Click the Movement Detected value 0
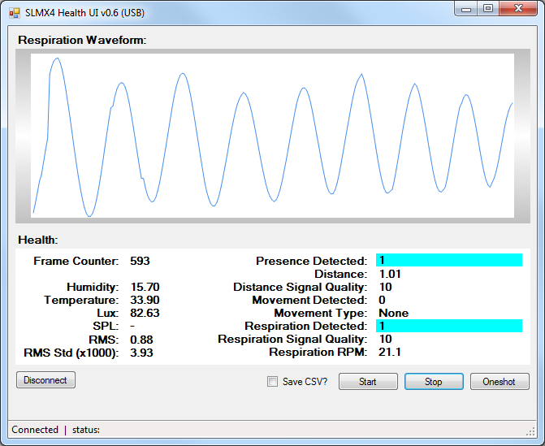545x446 pixels. (382, 300)
